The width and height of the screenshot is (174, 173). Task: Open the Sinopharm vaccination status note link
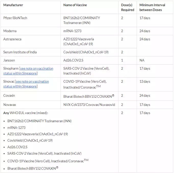pyautogui.click(x=37, y=69)
